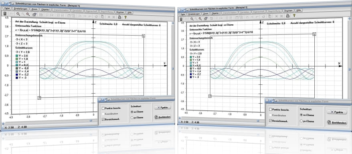Click Punkte button in right dialog
This screenshot has height=154, width=352.
pyautogui.click(x=337, y=112)
